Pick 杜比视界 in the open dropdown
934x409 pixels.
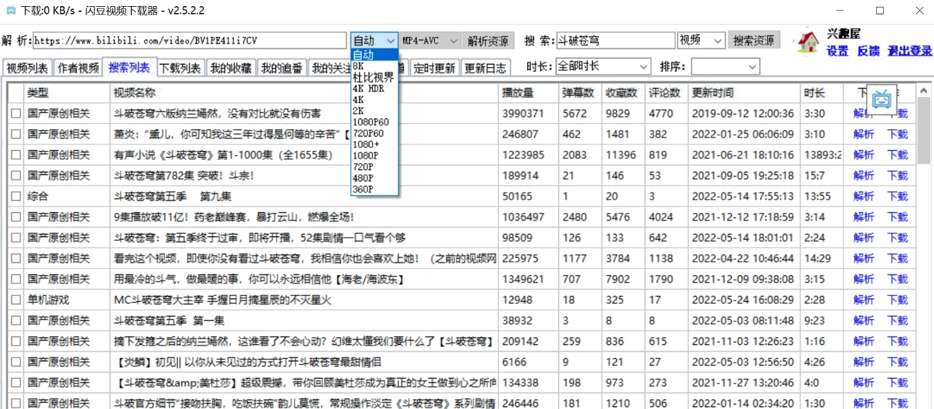pos(373,78)
